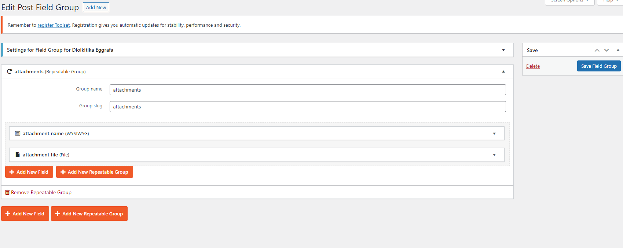Move the Save box up
Viewport: 623px width, 248px height.
[597, 50]
